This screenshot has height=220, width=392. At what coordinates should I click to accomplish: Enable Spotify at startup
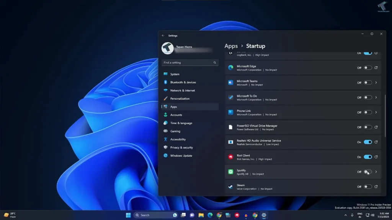tap(368, 172)
